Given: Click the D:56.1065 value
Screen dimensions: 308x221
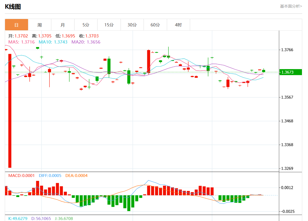Looking at the screenshot, I should click(x=41, y=218).
